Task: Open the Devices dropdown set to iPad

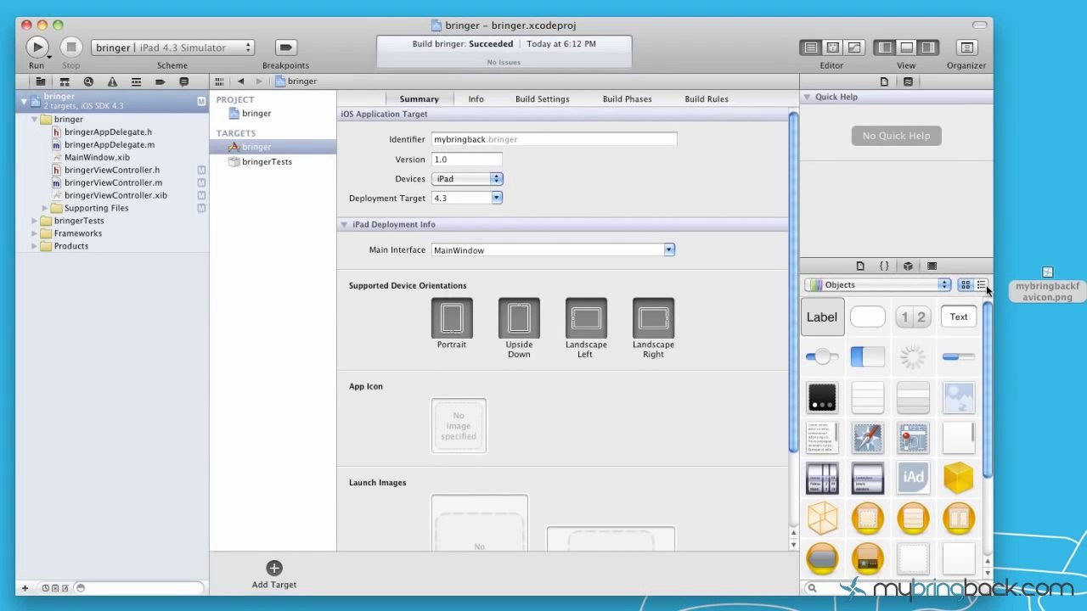Action: (x=468, y=179)
